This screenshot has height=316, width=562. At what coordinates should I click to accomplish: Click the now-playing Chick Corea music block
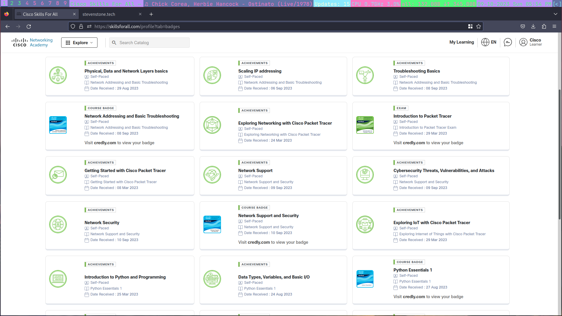point(228,4)
